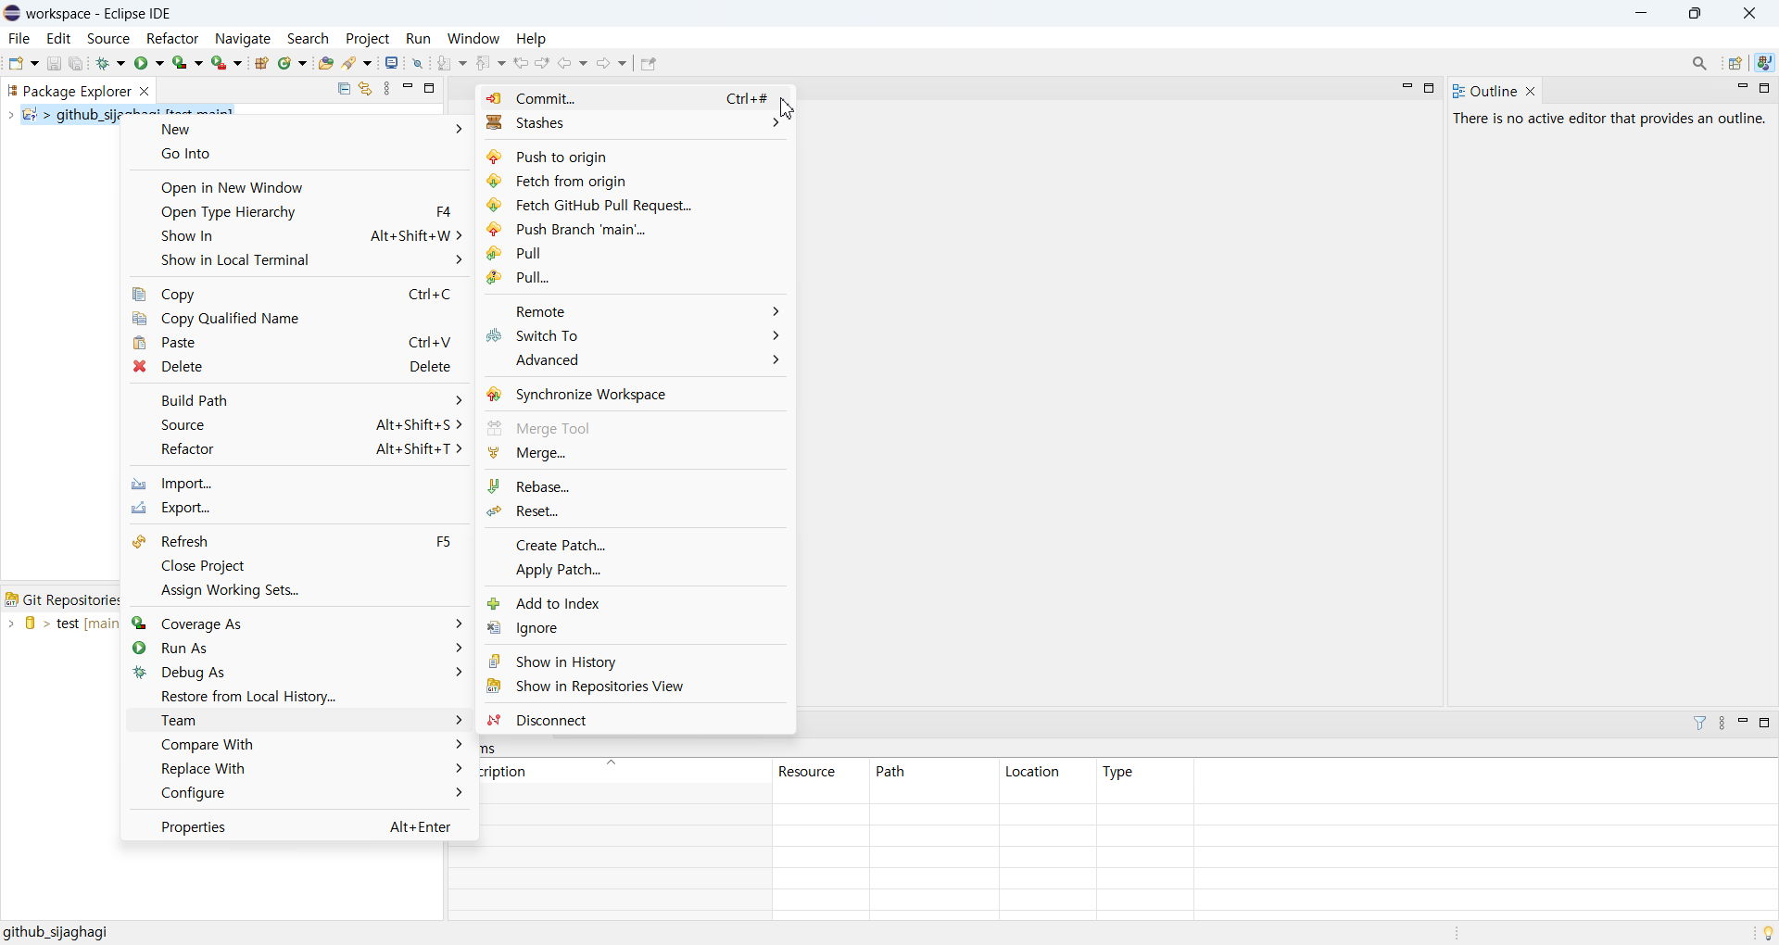Toggle the Pin Editor toolbar button
The height and width of the screenshot is (945, 1779).
(x=649, y=64)
